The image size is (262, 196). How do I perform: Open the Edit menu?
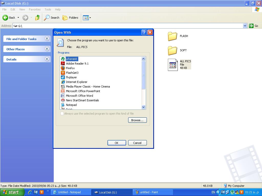click(13, 9)
